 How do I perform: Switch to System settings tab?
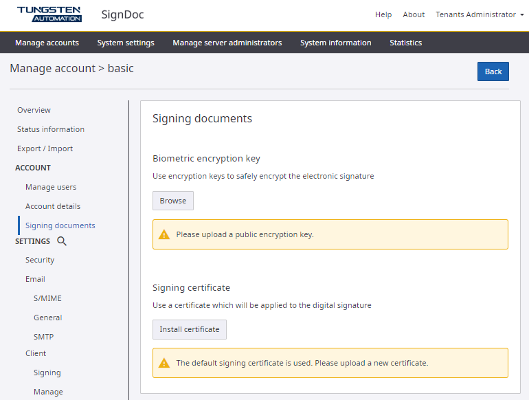point(126,43)
